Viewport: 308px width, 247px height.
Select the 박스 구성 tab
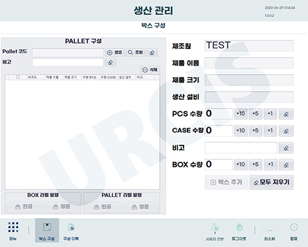pyautogui.click(x=47, y=231)
